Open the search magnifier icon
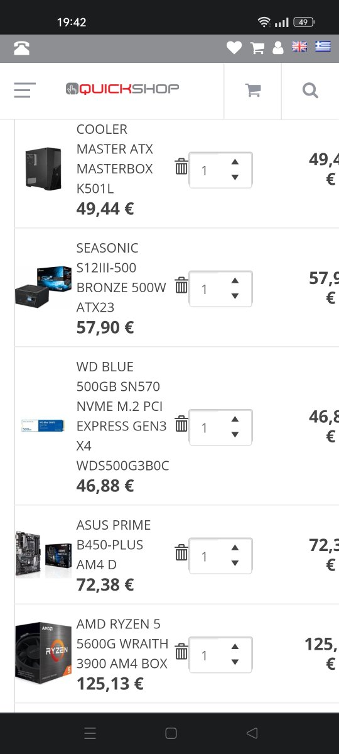 point(310,90)
